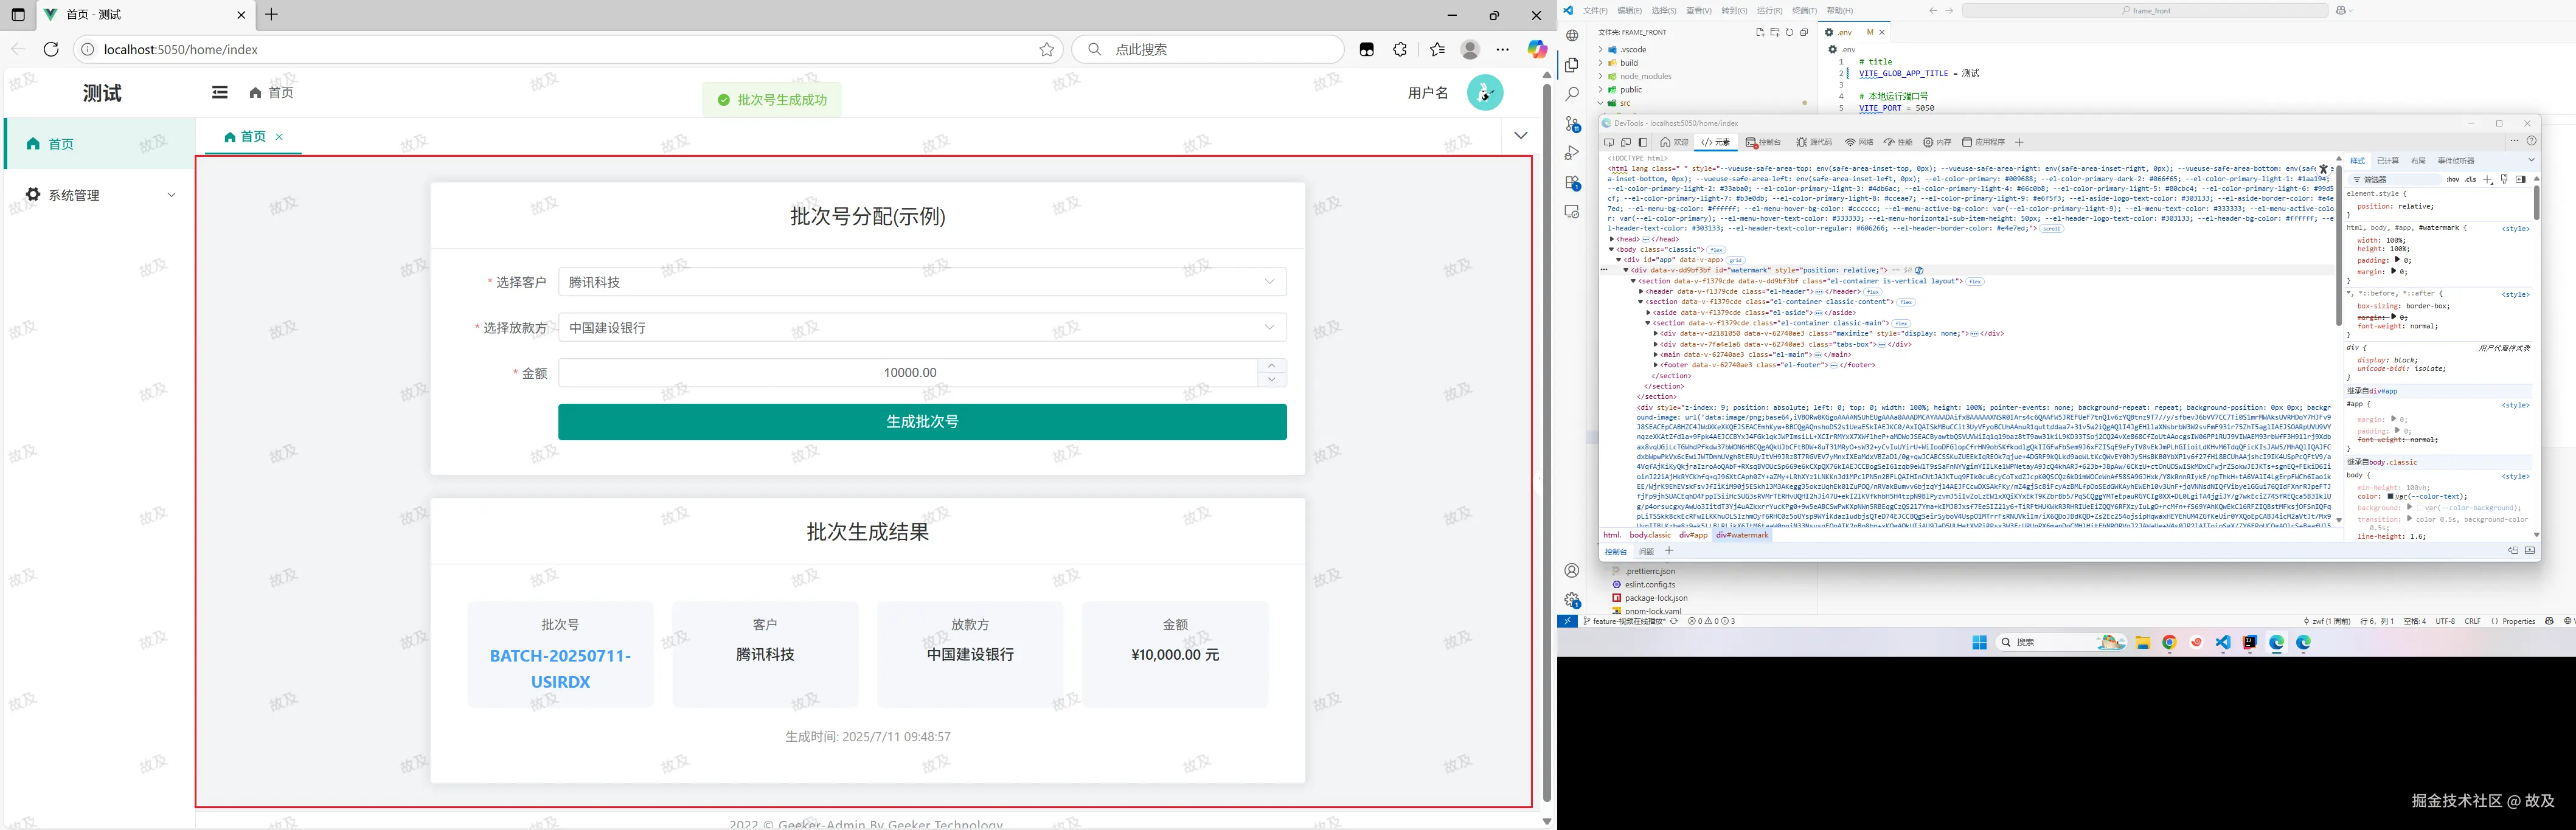Toggle .cls element classes panel
The image size is (2576, 830).
2470,180
